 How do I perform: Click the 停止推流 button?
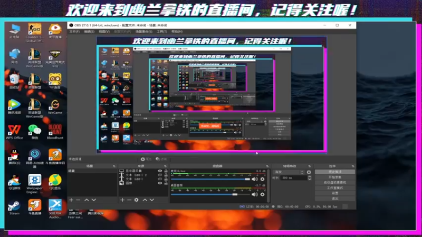pos(335,172)
